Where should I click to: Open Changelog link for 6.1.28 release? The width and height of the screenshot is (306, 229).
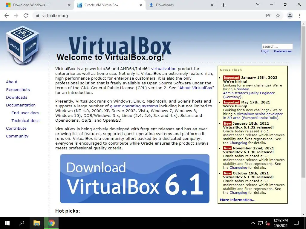point(238,193)
